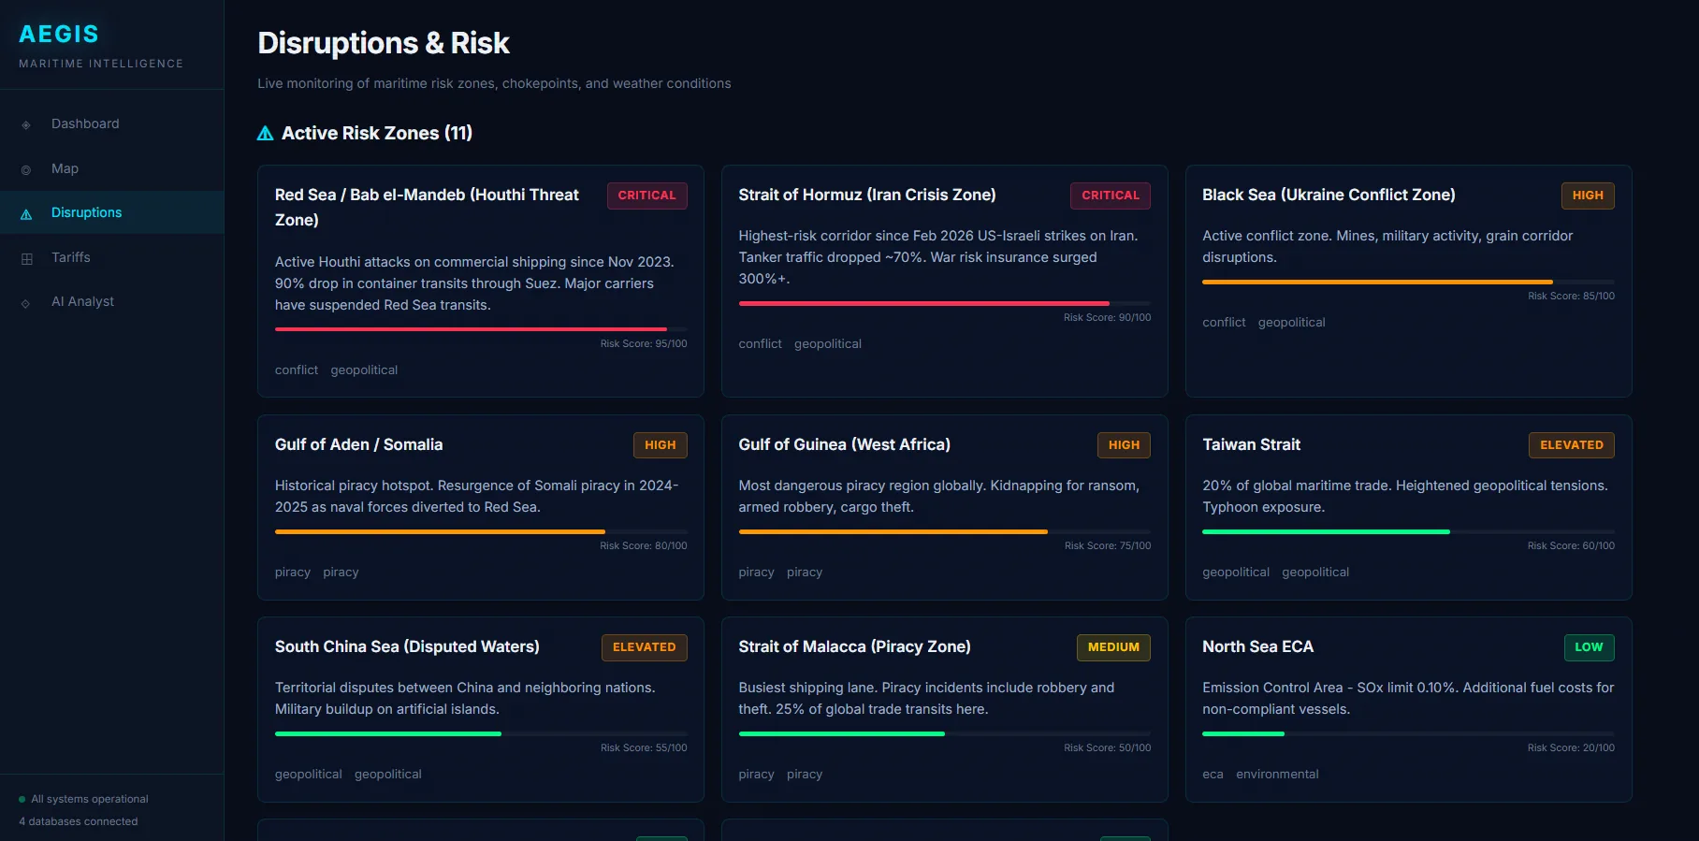The width and height of the screenshot is (1699, 841).
Task: Click the LOW badge on North Sea ECA card
Action: pyautogui.click(x=1589, y=647)
